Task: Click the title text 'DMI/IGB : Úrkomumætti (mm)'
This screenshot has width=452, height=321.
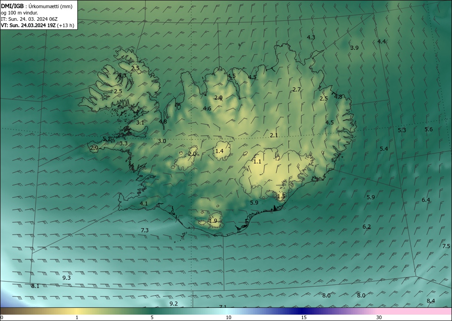Action: (x=37, y=6)
